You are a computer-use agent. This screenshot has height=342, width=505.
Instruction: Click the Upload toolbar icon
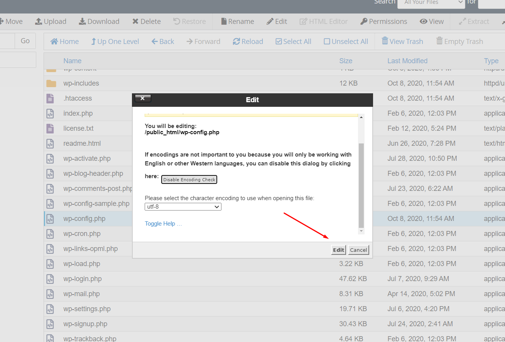[39, 22]
